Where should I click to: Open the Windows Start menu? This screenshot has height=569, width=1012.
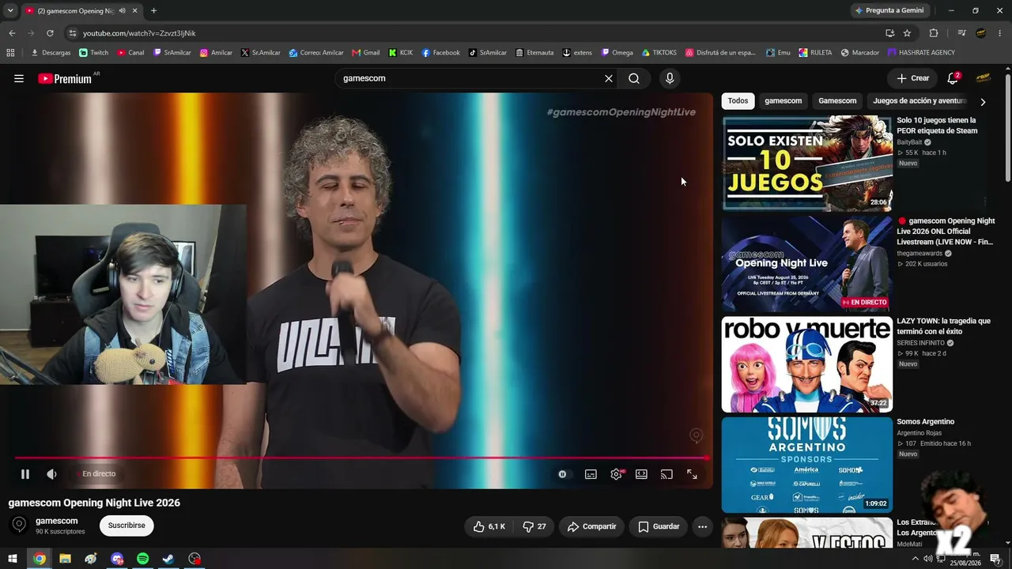(13, 559)
